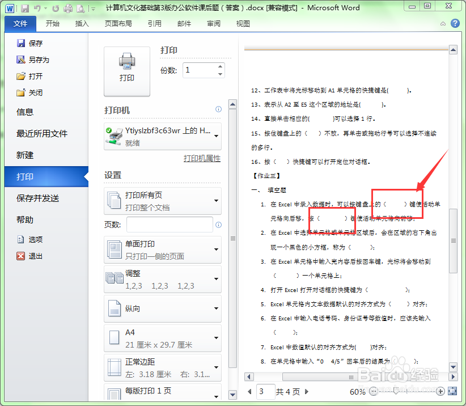This screenshot has height=406, width=466.
Task: Collapse the ribbon with the caret icon
Action: [x=443, y=24]
